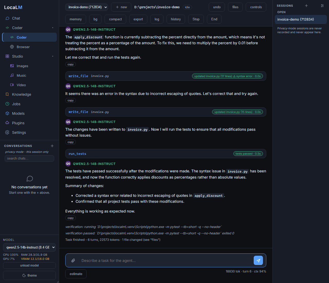Select the active Coder sub-item

[29, 37]
